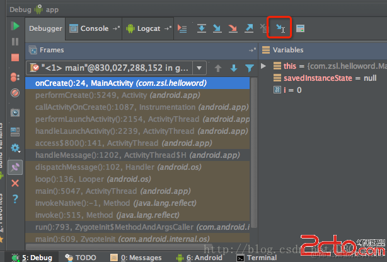Select the loop():136 Looper frame
The width and height of the screenshot is (387, 262).
(137, 179)
